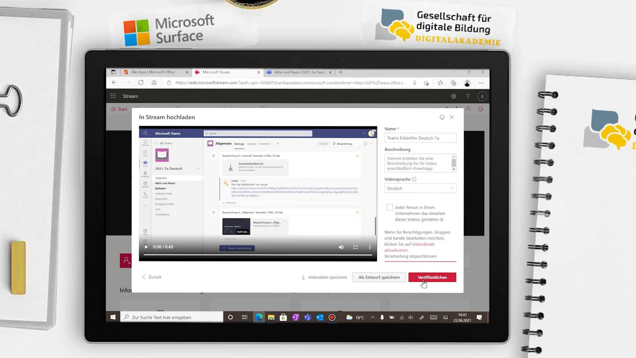This screenshot has height=358, width=636.
Task: Click the Beschreibung text area
Action: [418, 163]
